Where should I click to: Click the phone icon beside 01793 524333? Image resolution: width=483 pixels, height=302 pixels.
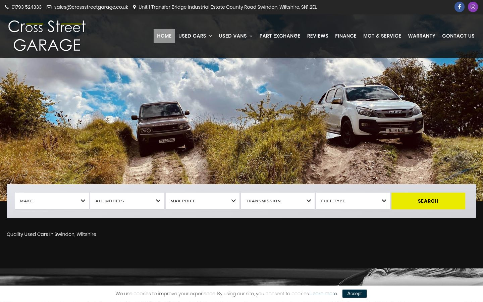pyautogui.click(x=7, y=7)
